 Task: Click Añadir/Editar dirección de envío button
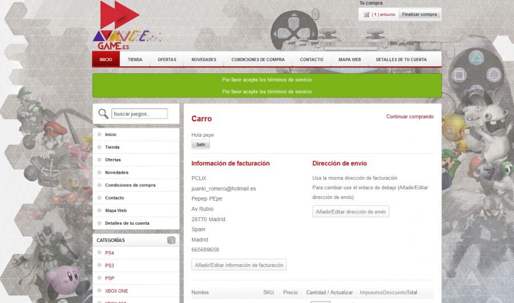(x=351, y=212)
